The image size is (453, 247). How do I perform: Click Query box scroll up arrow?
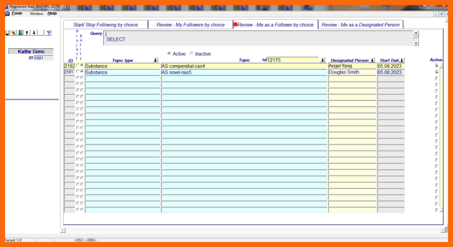click(x=416, y=33)
